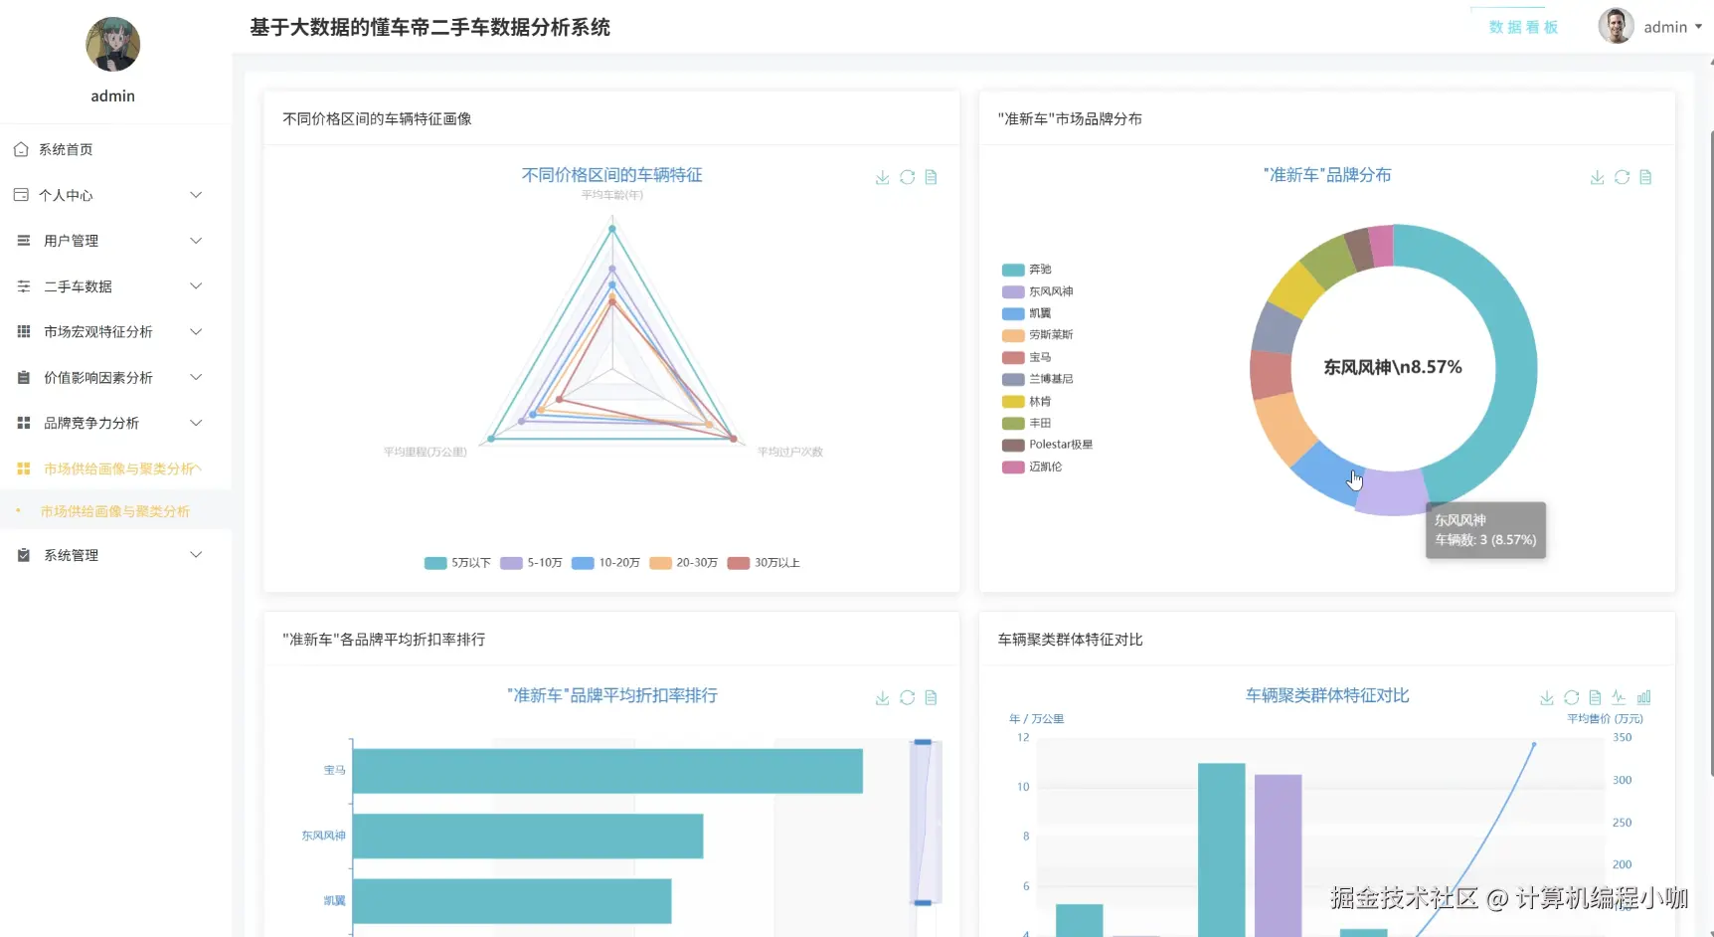Screen dimensions: 1714x937
Task: Open the 数据看板 tab in the header
Action: tap(1523, 27)
